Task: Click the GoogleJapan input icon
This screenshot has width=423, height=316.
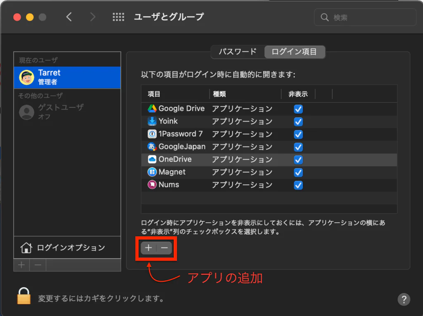Action: tap(152, 147)
